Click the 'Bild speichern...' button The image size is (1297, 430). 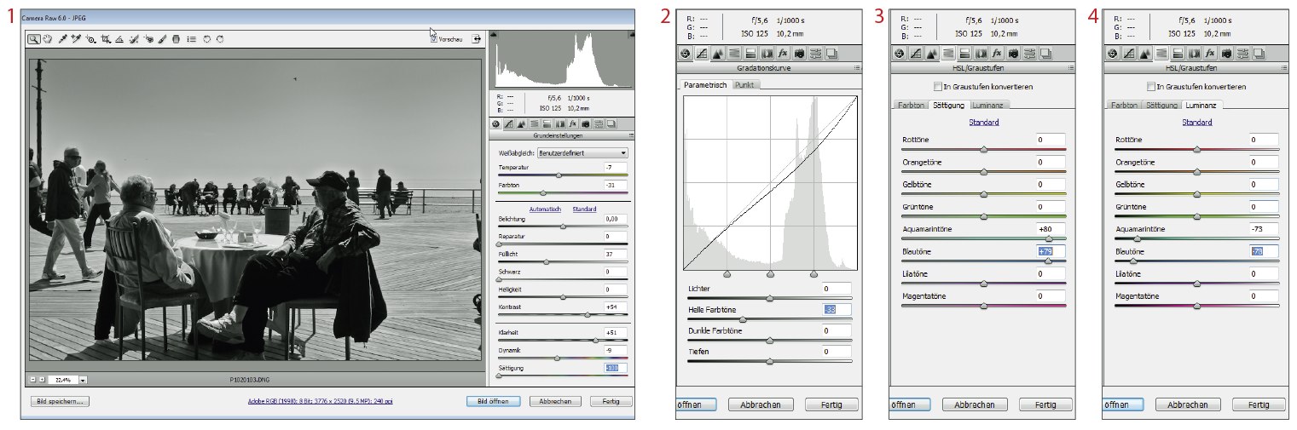coord(60,401)
